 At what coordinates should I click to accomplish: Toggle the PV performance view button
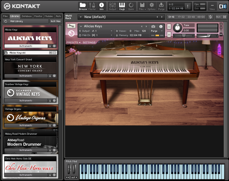pos(221,35)
